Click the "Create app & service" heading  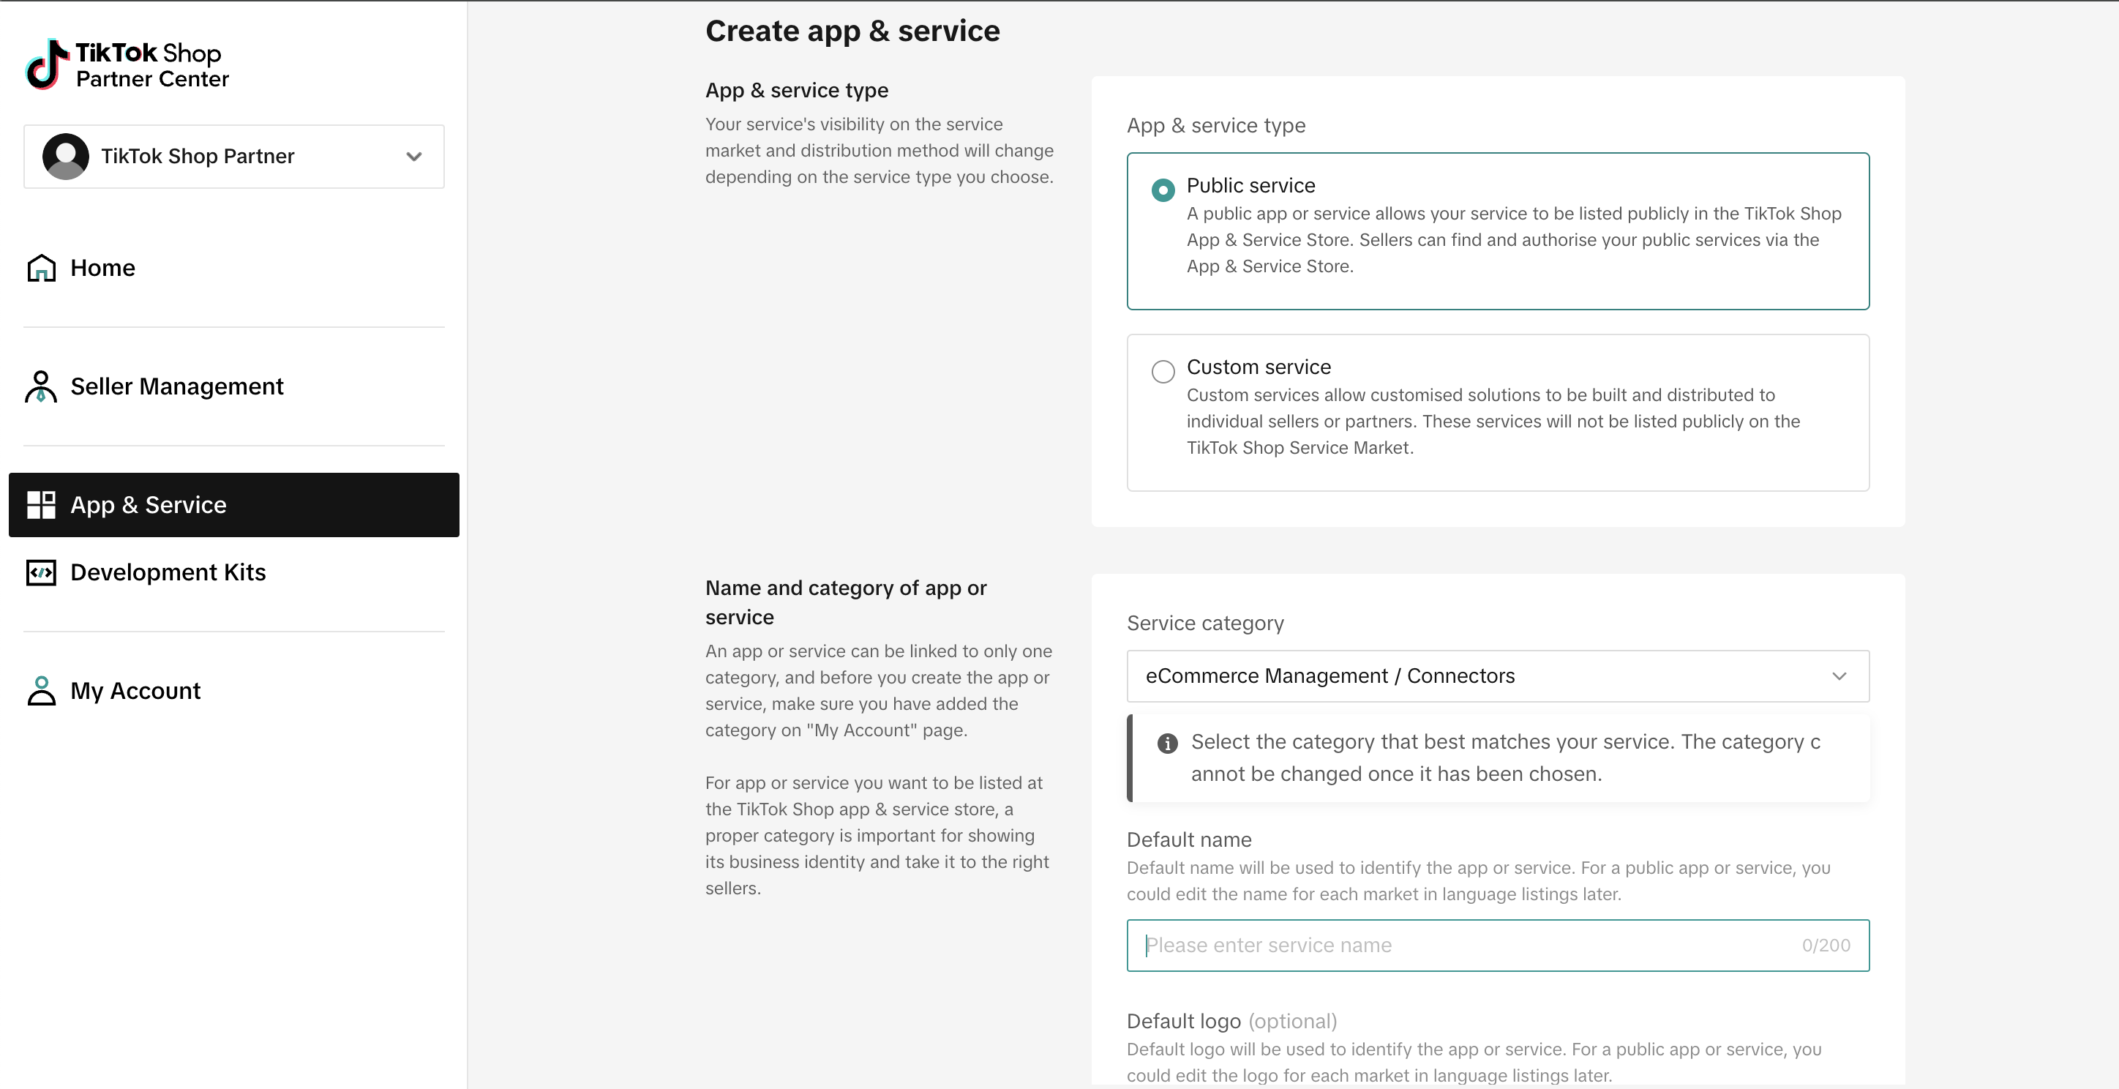point(852,31)
